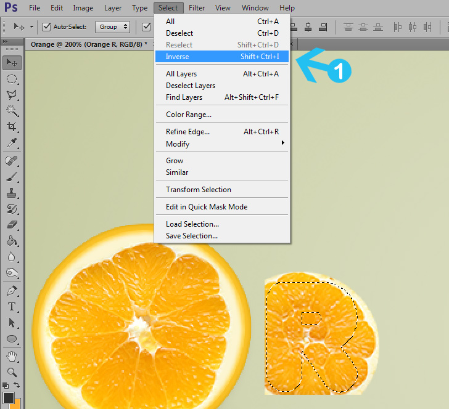449x409 pixels.
Task: Click Load Selection... in the menu
Action: (x=192, y=224)
